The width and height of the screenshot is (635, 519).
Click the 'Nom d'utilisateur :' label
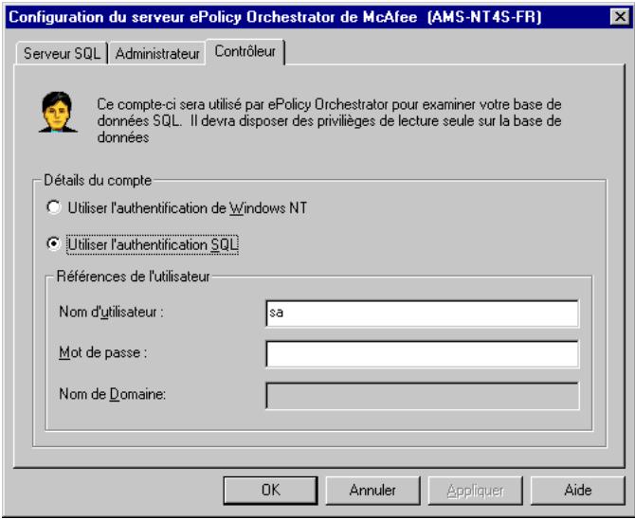(112, 313)
